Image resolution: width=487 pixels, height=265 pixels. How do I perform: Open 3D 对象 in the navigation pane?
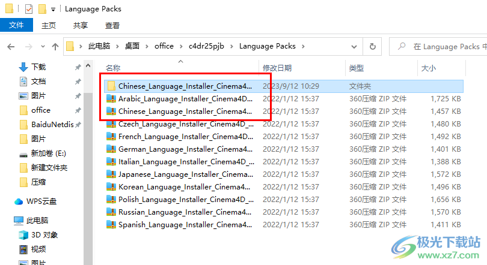[x=44, y=235]
